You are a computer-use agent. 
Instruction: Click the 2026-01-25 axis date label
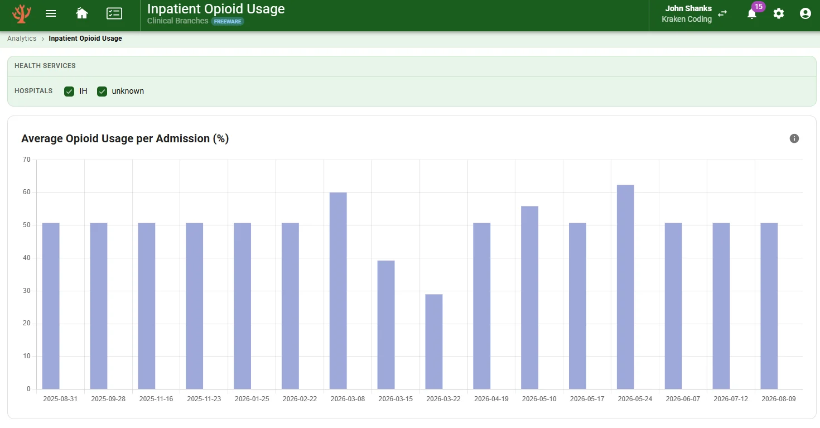tap(252, 399)
